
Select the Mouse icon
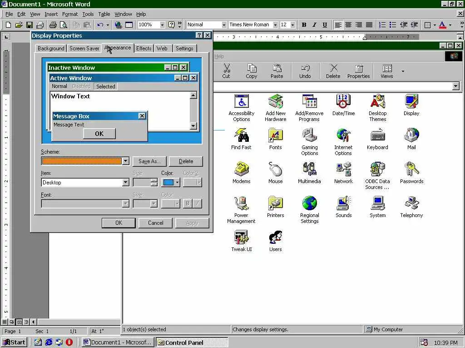pyautogui.click(x=276, y=173)
